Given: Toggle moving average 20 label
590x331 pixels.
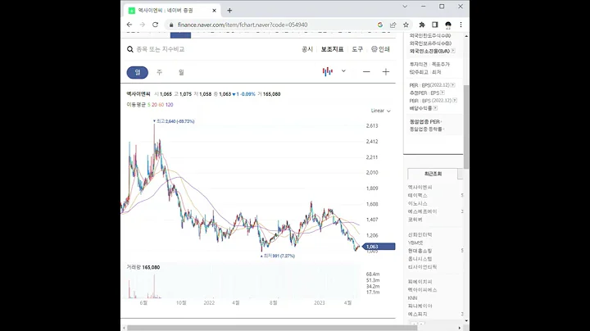Looking at the screenshot, I should click(x=154, y=105).
